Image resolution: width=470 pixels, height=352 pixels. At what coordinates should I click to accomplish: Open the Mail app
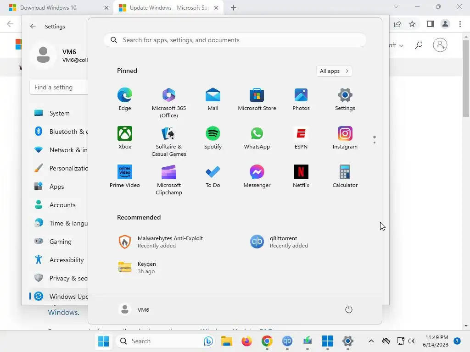tap(213, 99)
